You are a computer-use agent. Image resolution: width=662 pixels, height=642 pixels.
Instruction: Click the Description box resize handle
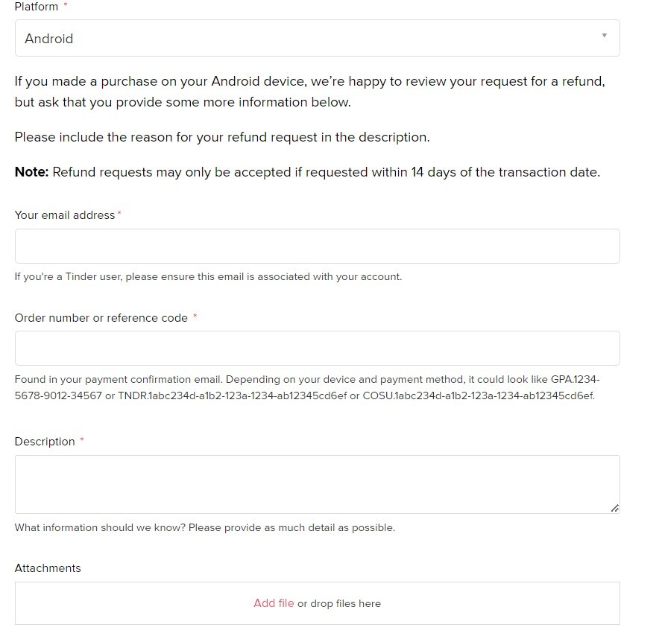pyautogui.click(x=614, y=508)
